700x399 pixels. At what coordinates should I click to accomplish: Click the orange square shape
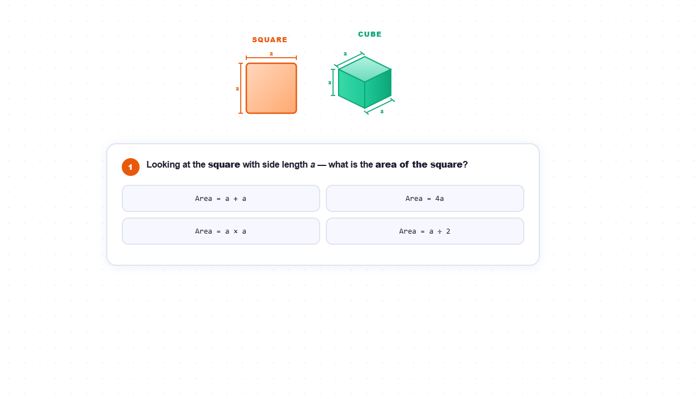tap(271, 88)
